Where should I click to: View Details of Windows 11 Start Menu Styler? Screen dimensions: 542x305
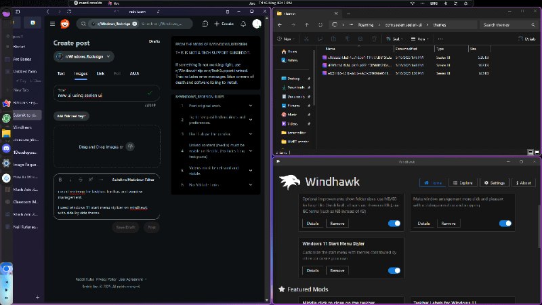point(312,270)
